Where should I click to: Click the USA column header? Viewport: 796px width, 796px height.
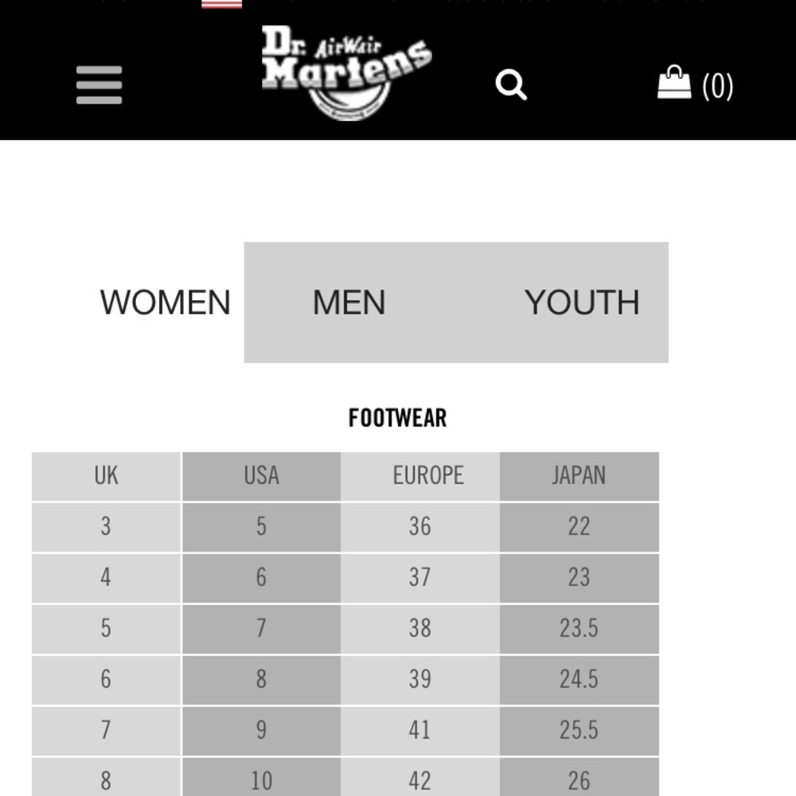(261, 476)
